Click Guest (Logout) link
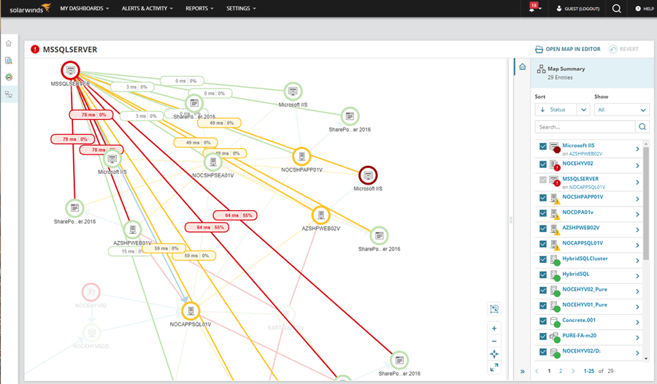 [578, 8]
